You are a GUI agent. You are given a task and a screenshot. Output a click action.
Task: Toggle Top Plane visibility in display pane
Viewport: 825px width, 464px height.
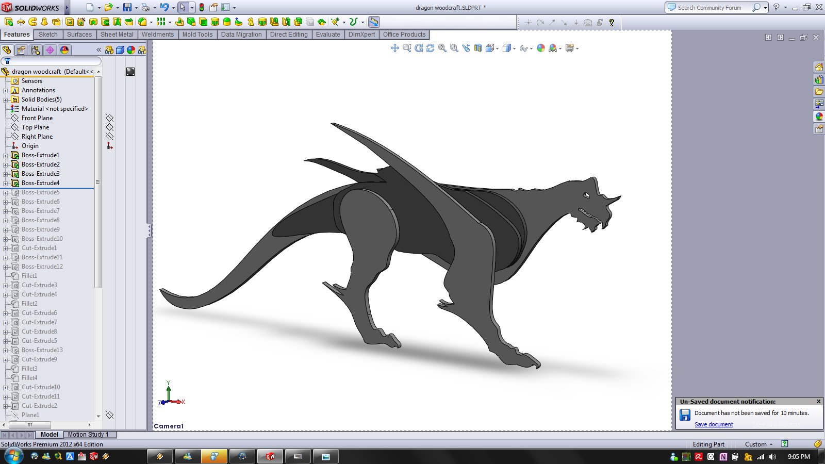click(x=109, y=127)
